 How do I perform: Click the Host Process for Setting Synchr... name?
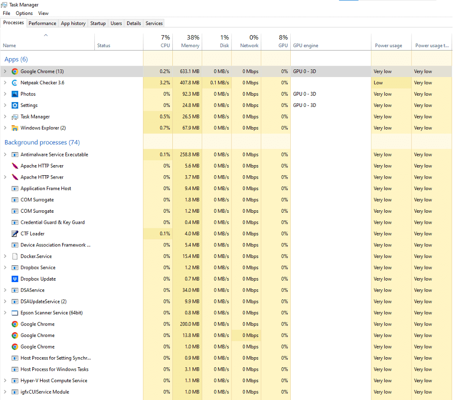(56, 358)
